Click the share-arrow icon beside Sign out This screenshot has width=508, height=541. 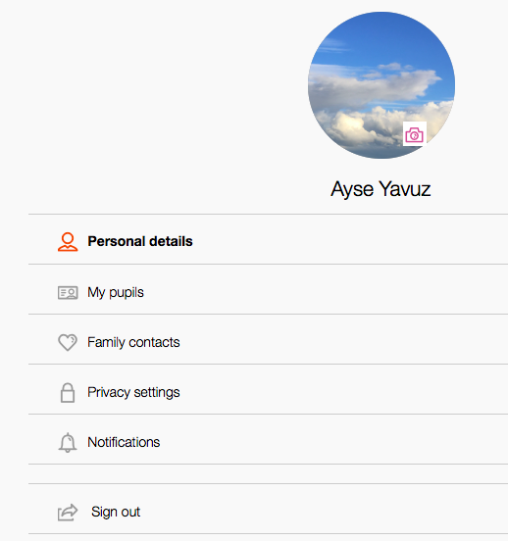tap(68, 512)
